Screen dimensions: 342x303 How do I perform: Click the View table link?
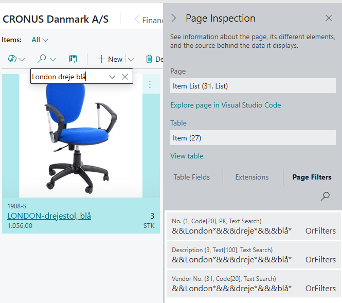tap(187, 156)
